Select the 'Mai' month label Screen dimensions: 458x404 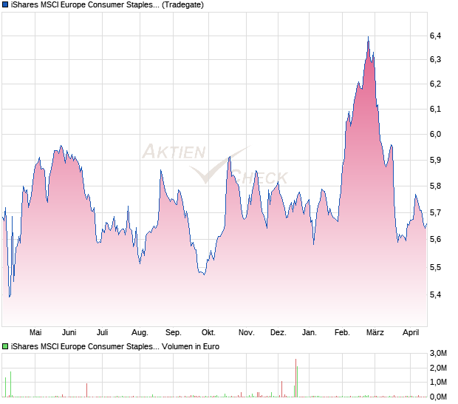click(x=35, y=332)
